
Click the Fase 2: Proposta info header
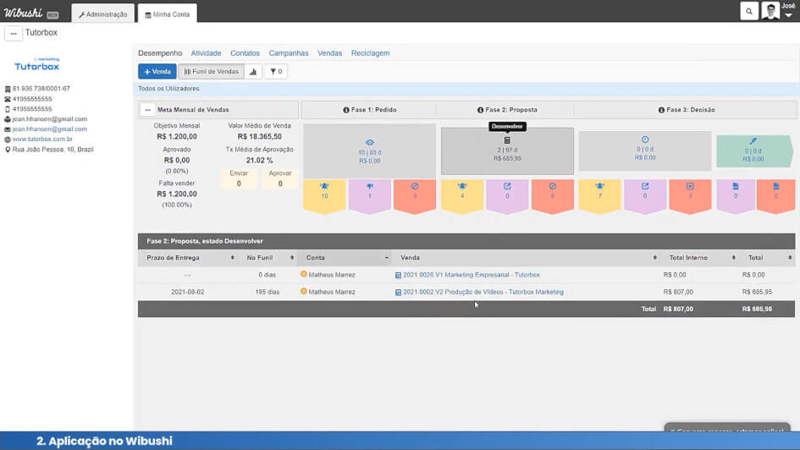(x=507, y=110)
